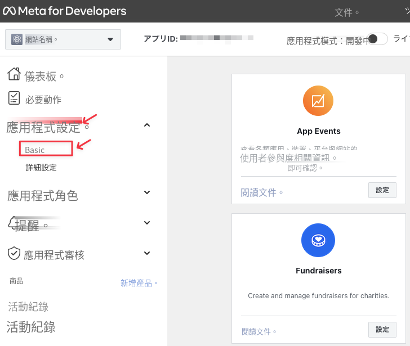Open the large 活動紀錄 item
This screenshot has width=410, height=346.
pos(31,327)
